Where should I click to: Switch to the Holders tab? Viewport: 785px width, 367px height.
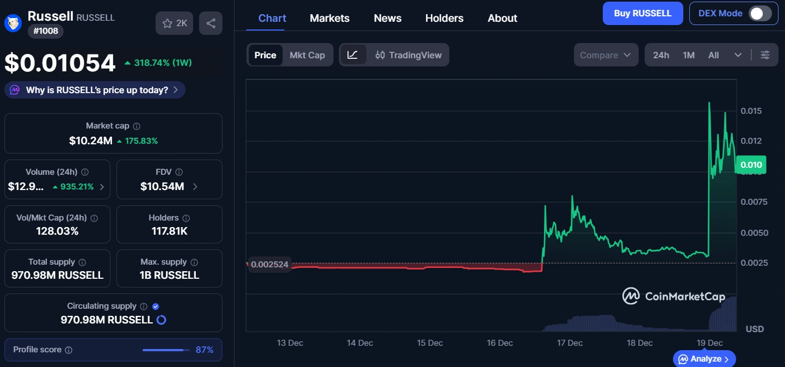[x=444, y=18]
